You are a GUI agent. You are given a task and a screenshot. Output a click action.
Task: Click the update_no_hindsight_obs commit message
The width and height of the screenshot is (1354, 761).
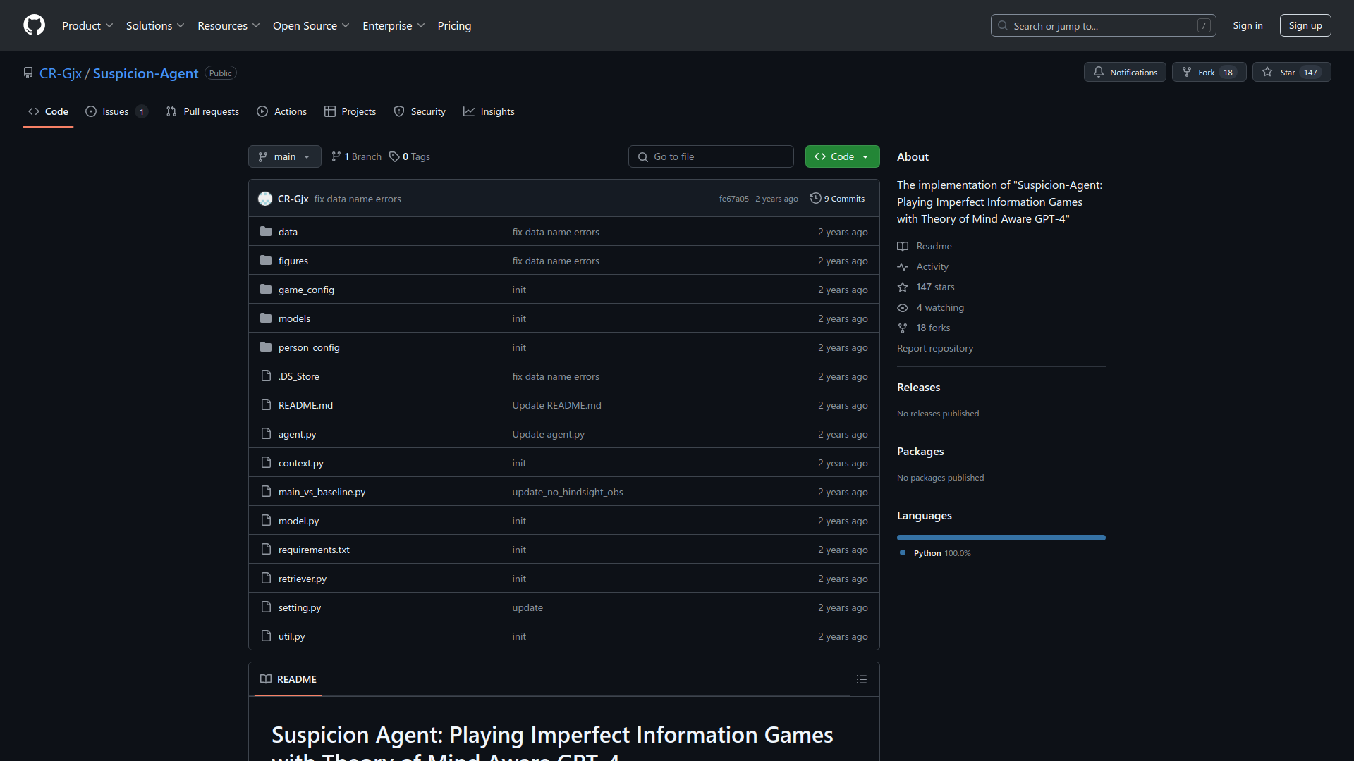click(x=568, y=492)
